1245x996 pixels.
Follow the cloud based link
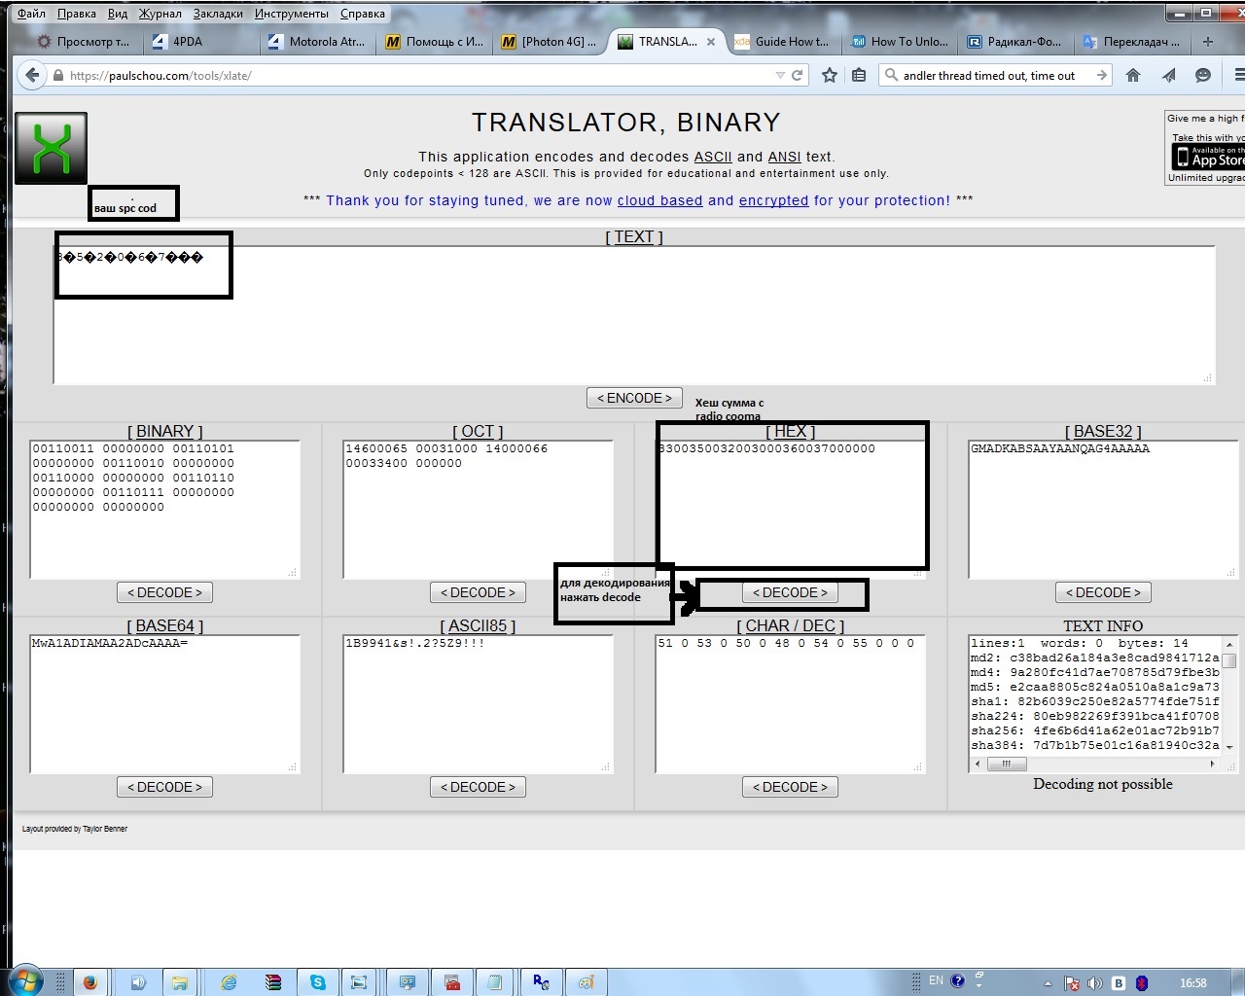tap(659, 200)
